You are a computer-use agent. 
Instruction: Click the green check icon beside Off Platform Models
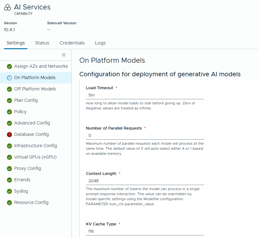coord(9,89)
